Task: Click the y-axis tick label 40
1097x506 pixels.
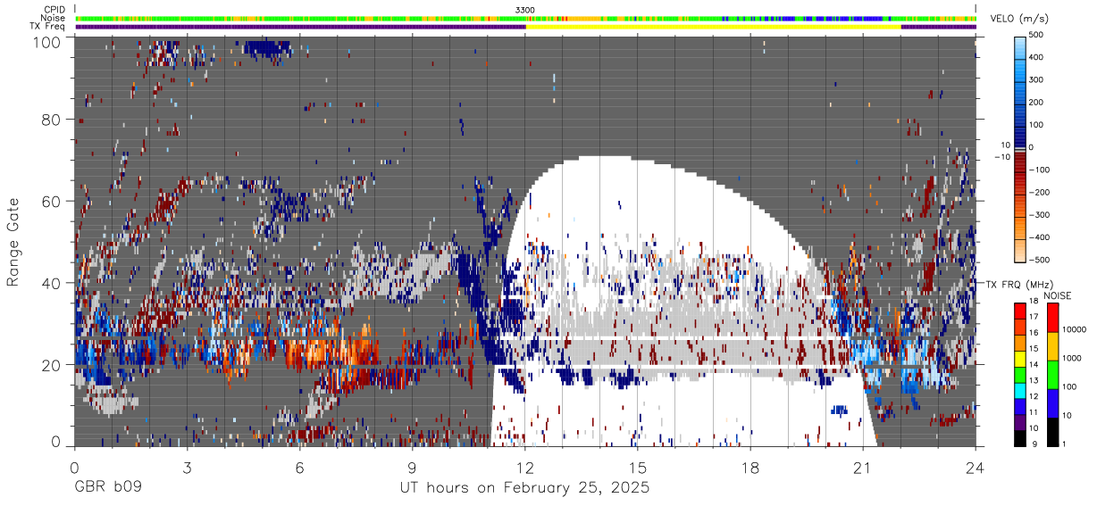Action: click(x=51, y=283)
